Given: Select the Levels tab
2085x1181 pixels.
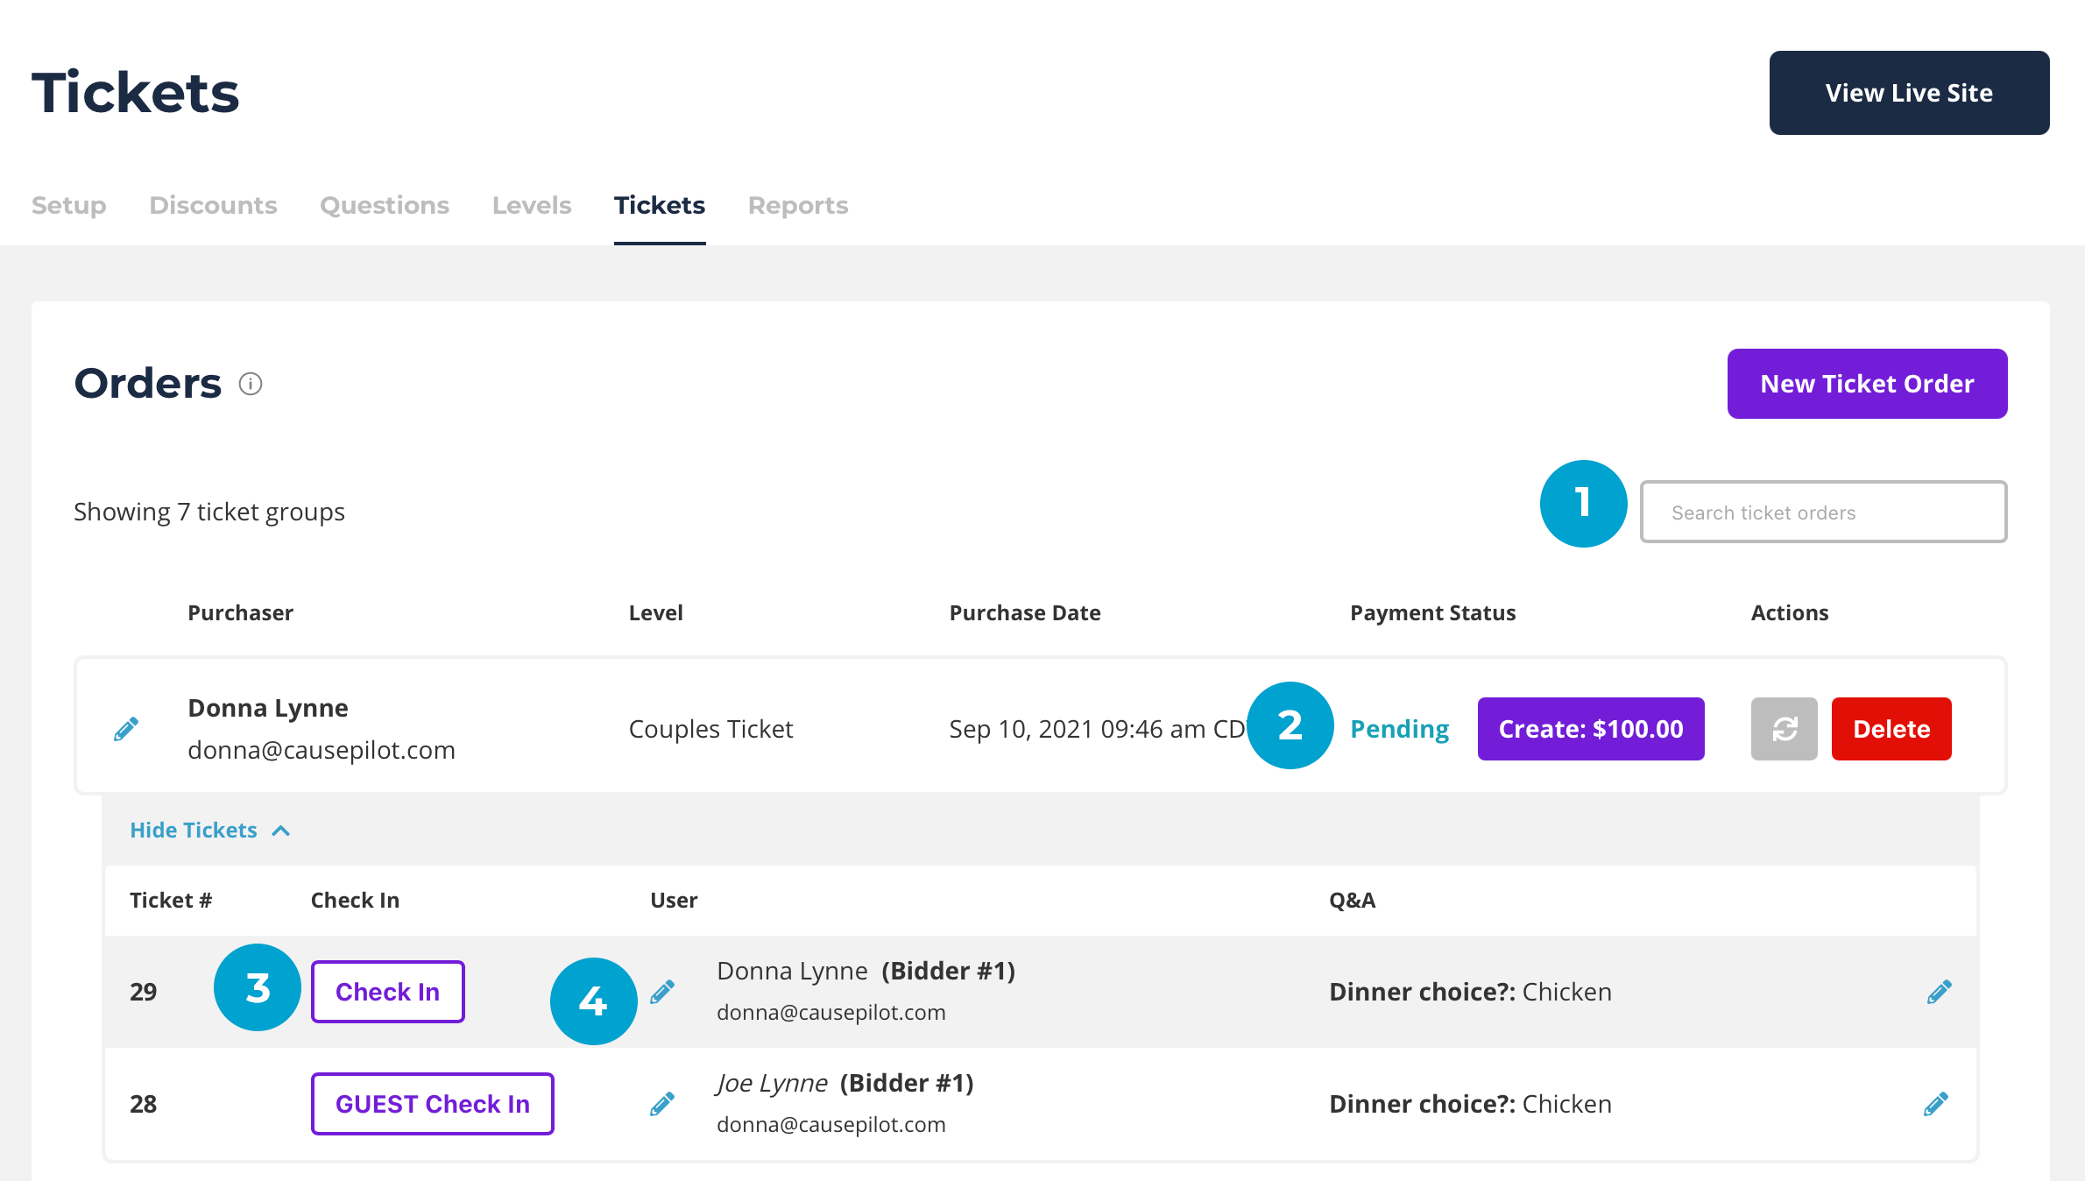Looking at the screenshot, I should click(x=532, y=205).
